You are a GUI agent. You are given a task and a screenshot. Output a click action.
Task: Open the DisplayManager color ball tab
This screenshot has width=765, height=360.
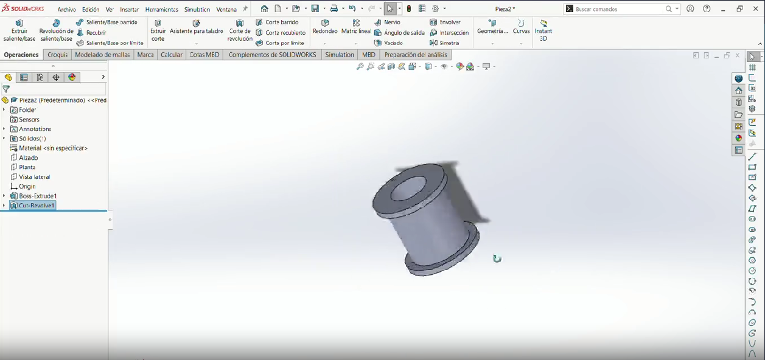tap(72, 77)
